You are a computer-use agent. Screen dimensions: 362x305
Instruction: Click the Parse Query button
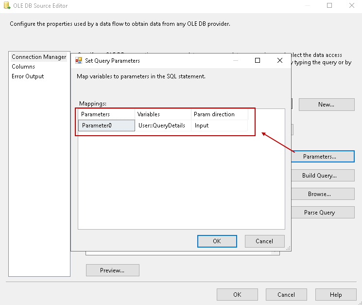319,213
